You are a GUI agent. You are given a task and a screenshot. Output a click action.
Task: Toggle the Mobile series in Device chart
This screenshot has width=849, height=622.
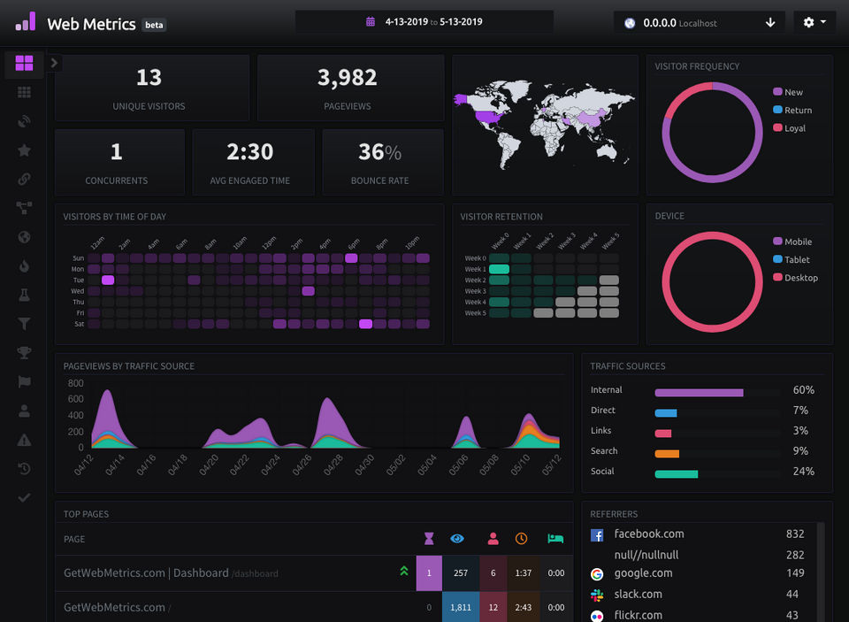[792, 242]
